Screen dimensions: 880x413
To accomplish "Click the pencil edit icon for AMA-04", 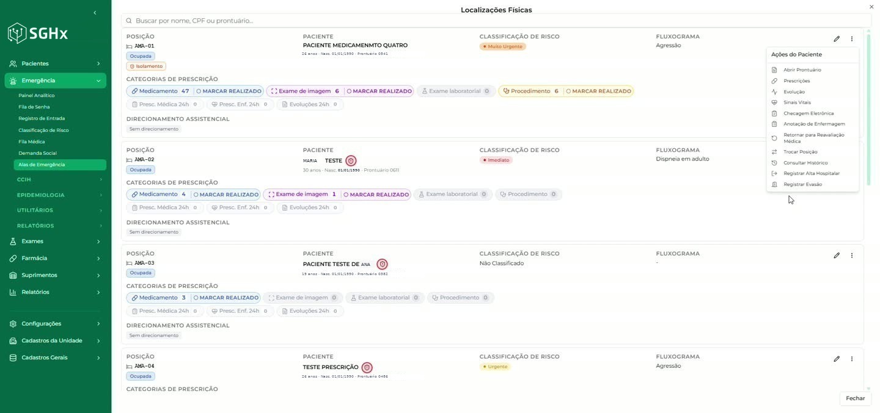I will (837, 359).
